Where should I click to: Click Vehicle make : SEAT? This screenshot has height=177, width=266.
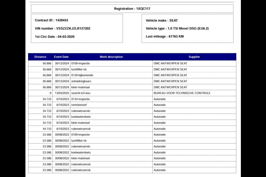162,20
